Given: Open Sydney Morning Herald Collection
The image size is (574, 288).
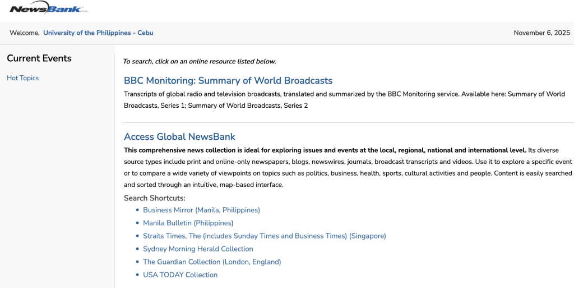Looking at the screenshot, I should pyautogui.click(x=198, y=249).
